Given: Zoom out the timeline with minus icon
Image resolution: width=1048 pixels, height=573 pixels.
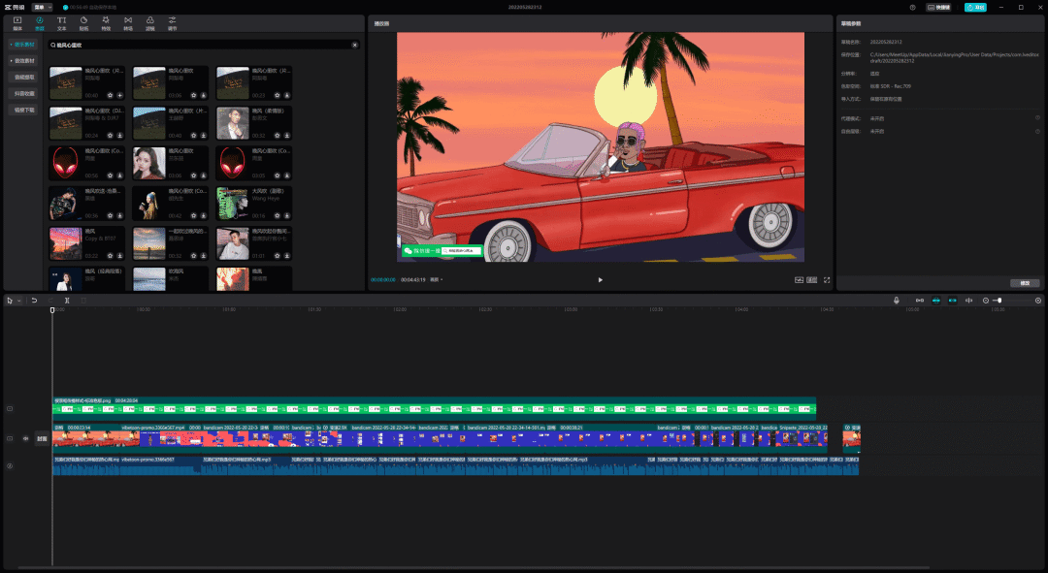Looking at the screenshot, I should coord(986,301).
